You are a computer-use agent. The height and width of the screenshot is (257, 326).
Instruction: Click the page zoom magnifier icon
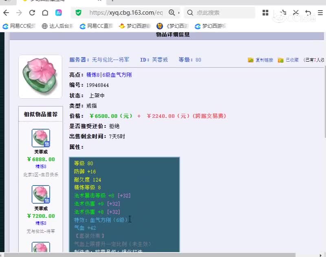[x=172, y=13]
